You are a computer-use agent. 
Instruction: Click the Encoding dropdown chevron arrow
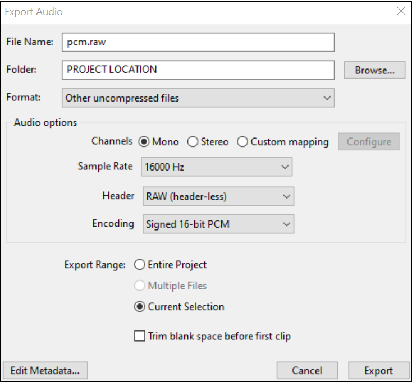pyautogui.click(x=286, y=224)
